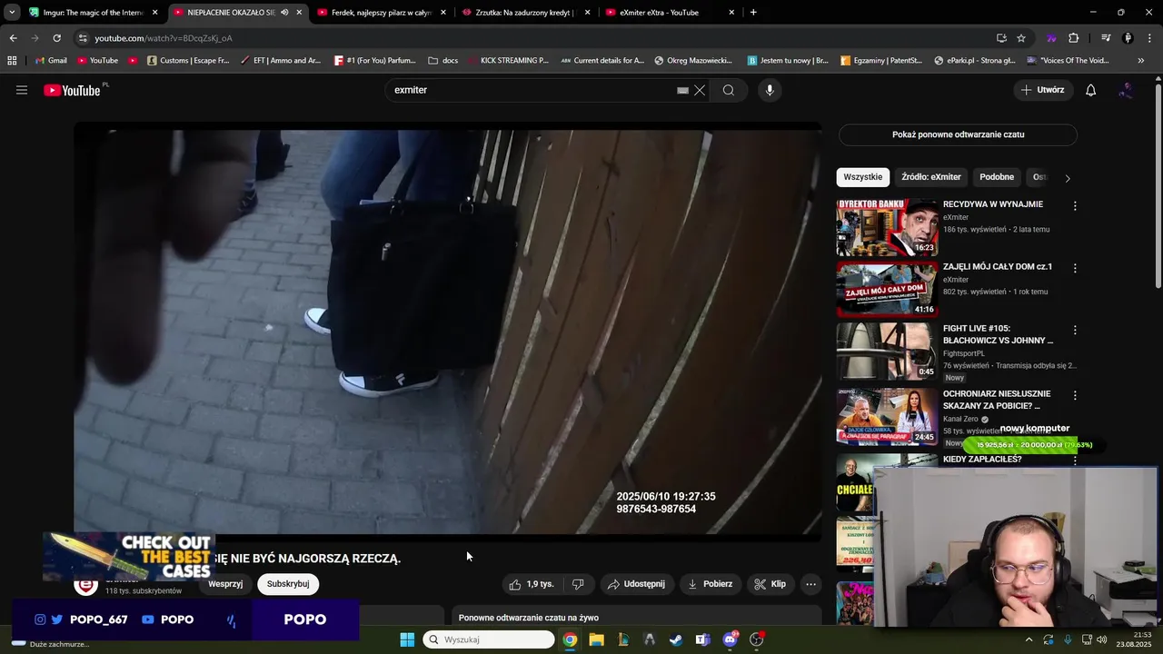This screenshot has height=654, width=1163.
Task: Show more bookmarks with chevron
Action: tap(1141, 60)
